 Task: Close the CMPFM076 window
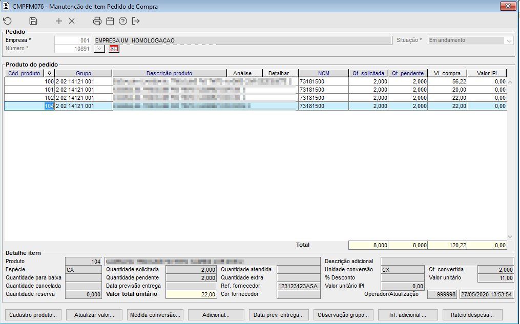tap(508, 6)
